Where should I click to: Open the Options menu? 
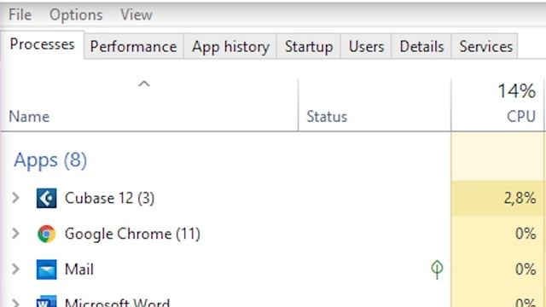76,14
